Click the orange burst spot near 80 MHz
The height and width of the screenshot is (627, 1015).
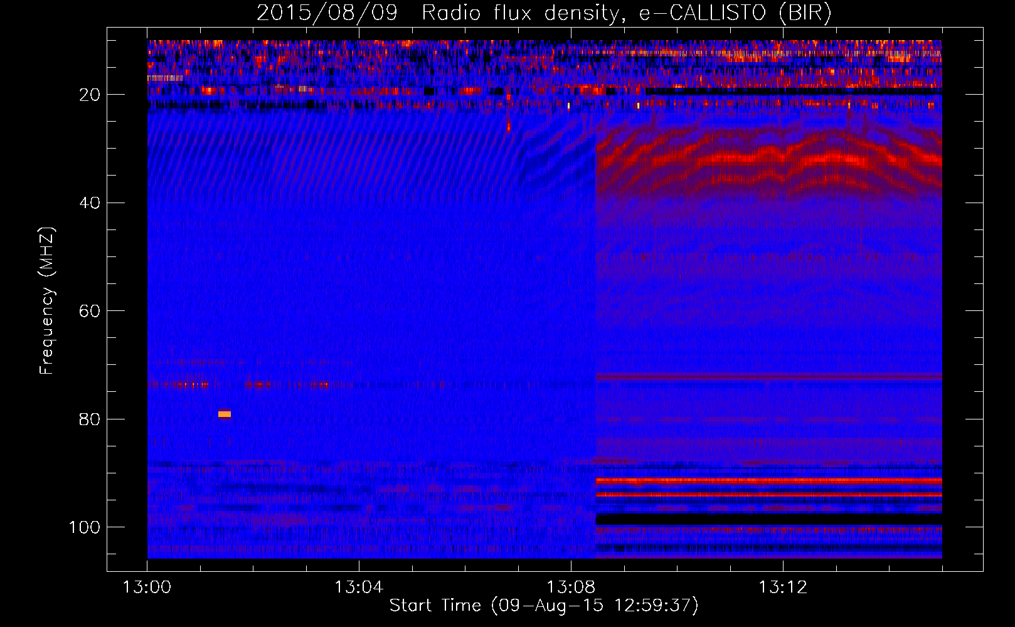pos(225,414)
